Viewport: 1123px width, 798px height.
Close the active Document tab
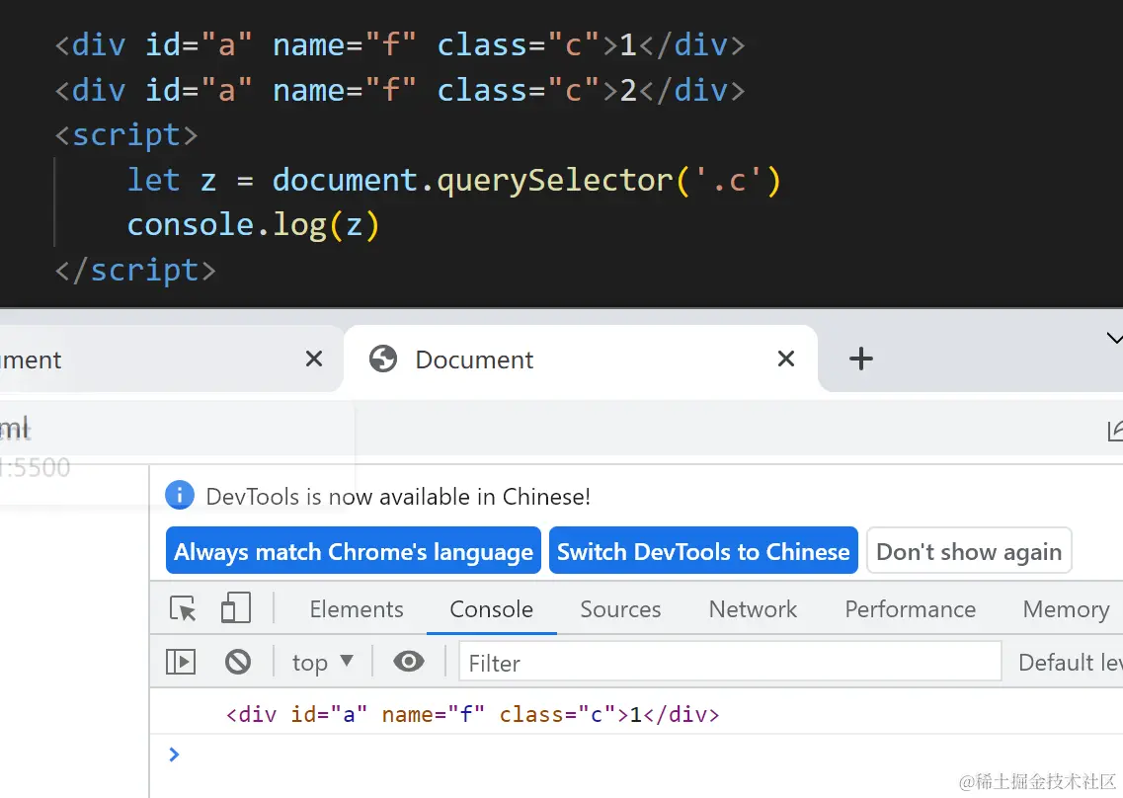click(x=786, y=359)
